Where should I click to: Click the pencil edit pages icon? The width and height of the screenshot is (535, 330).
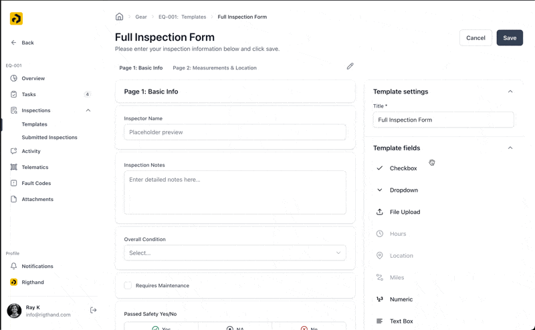coord(350,66)
